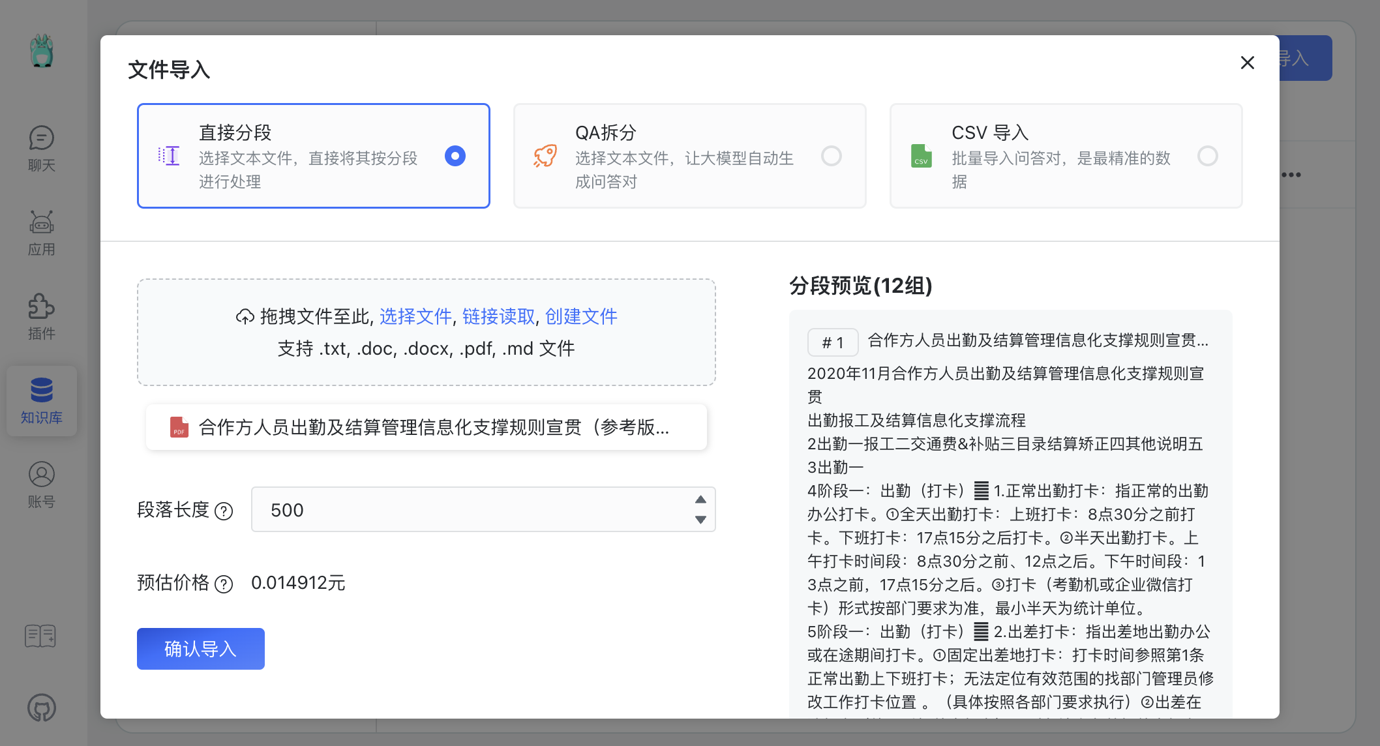Click the 段落长度 help question mark icon
This screenshot has height=746, width=1380.
click(224, 511)
